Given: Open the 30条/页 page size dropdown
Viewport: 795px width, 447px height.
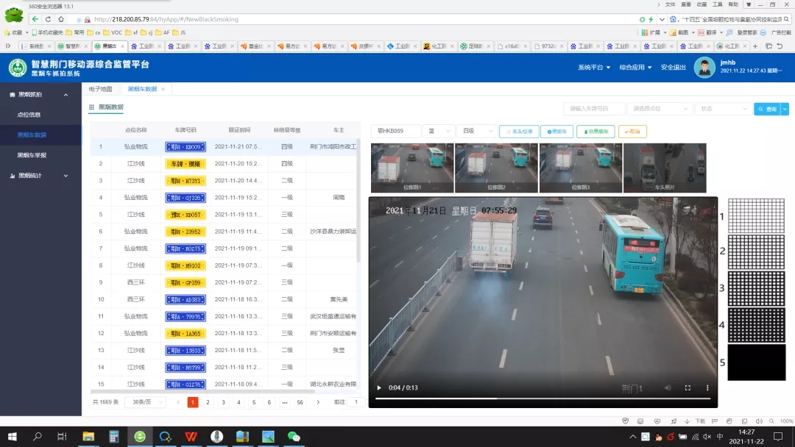Looking at the screenshot, I should coord(144,402).
